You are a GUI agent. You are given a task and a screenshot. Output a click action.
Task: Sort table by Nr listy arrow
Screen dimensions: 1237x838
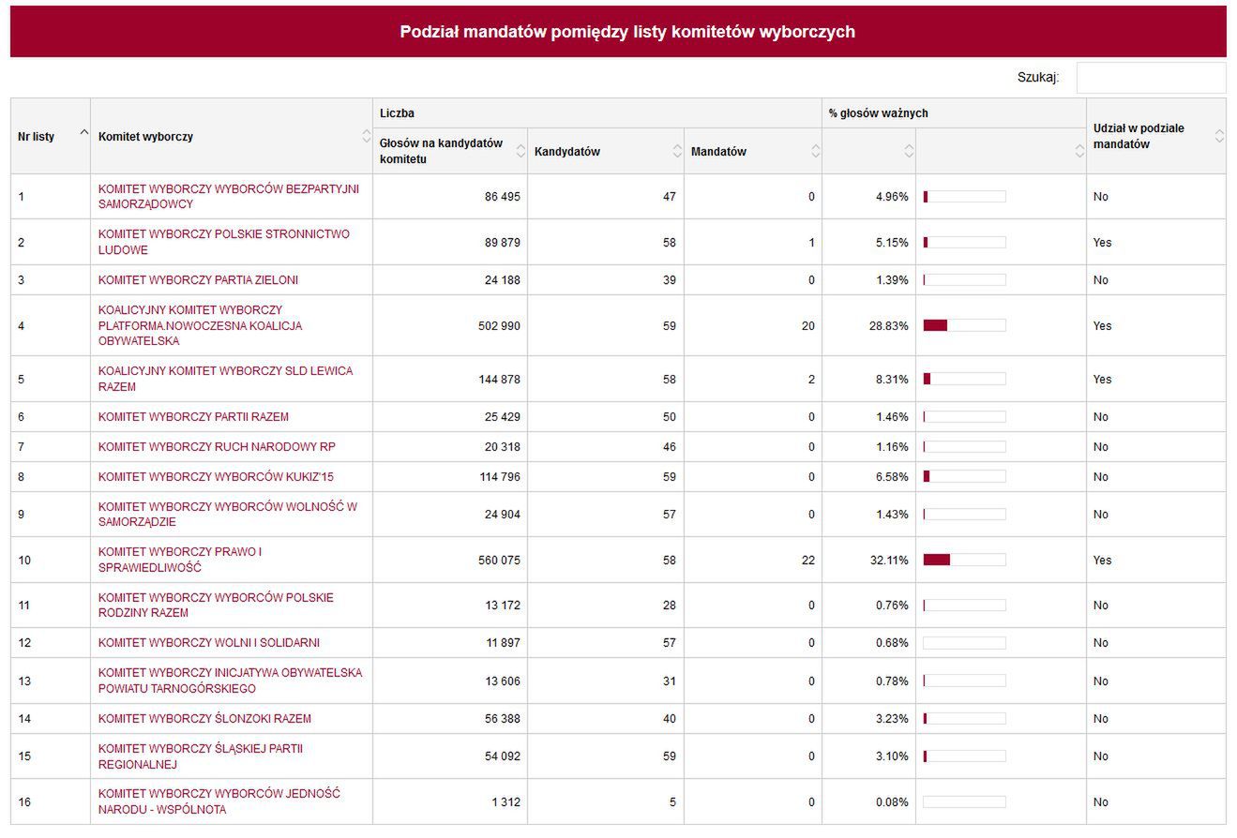[x=83, y=132]
